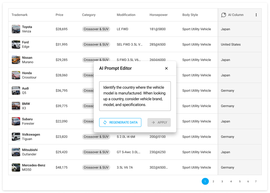Screen dimensions: 270x193
Task: Click the Germany cell in the Audi row
Action: [x=228, y=91]
